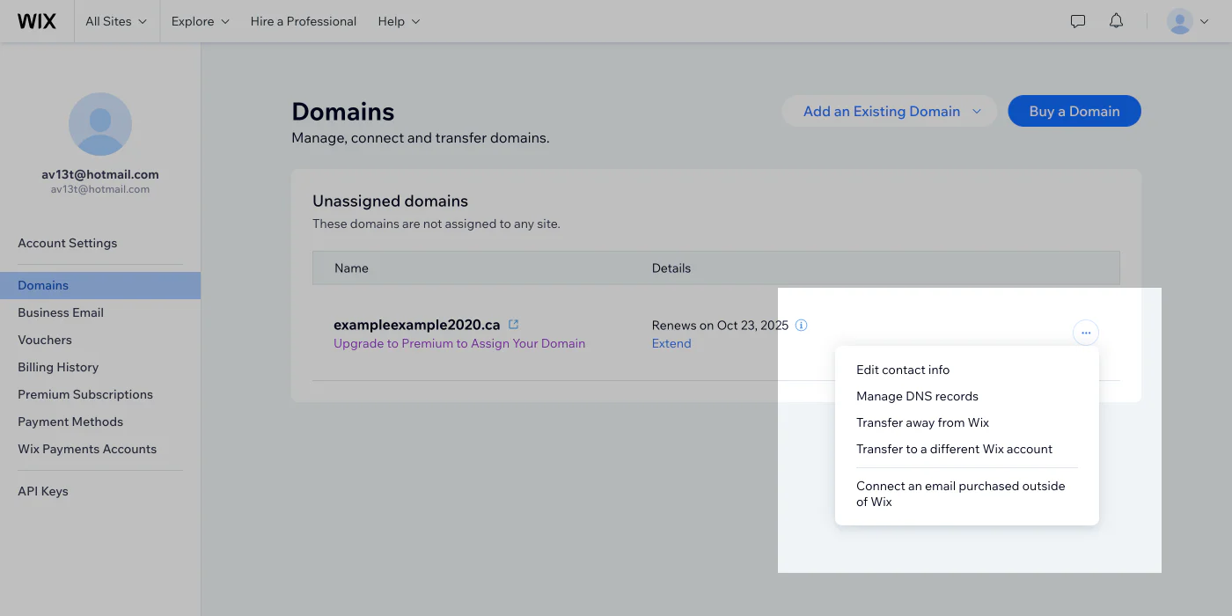Click the external link icon next to exampleexample2020.ca

[514, 324]
